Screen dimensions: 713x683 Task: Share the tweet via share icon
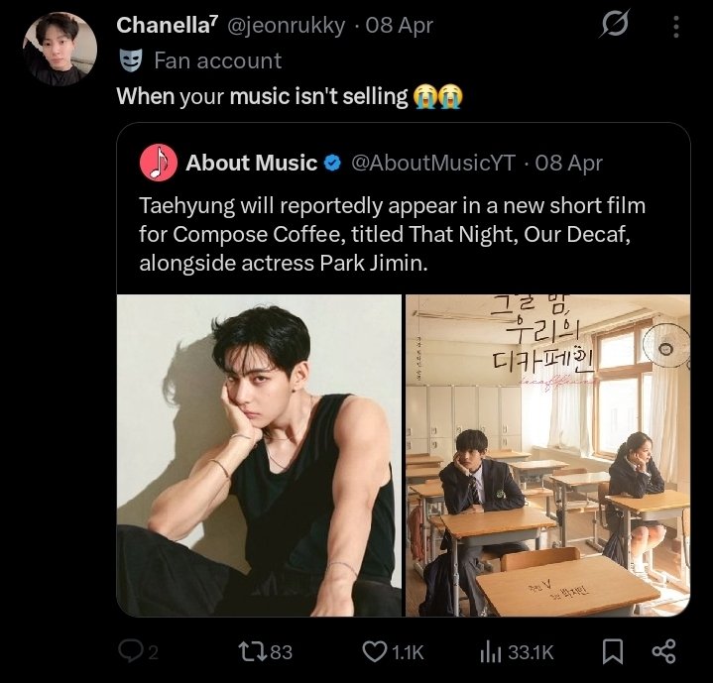click(x=663, y=651)
